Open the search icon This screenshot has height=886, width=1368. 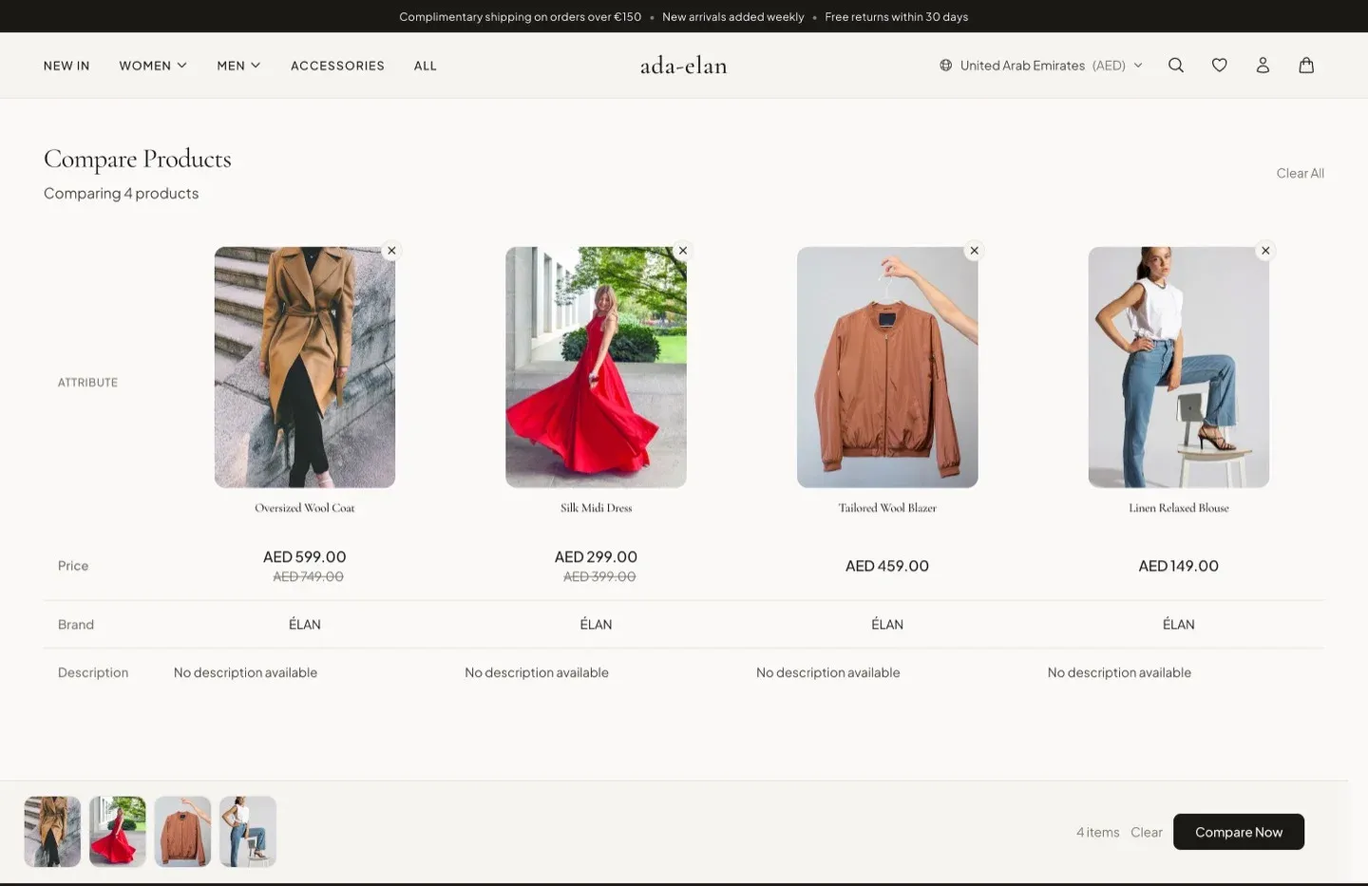1176,65
